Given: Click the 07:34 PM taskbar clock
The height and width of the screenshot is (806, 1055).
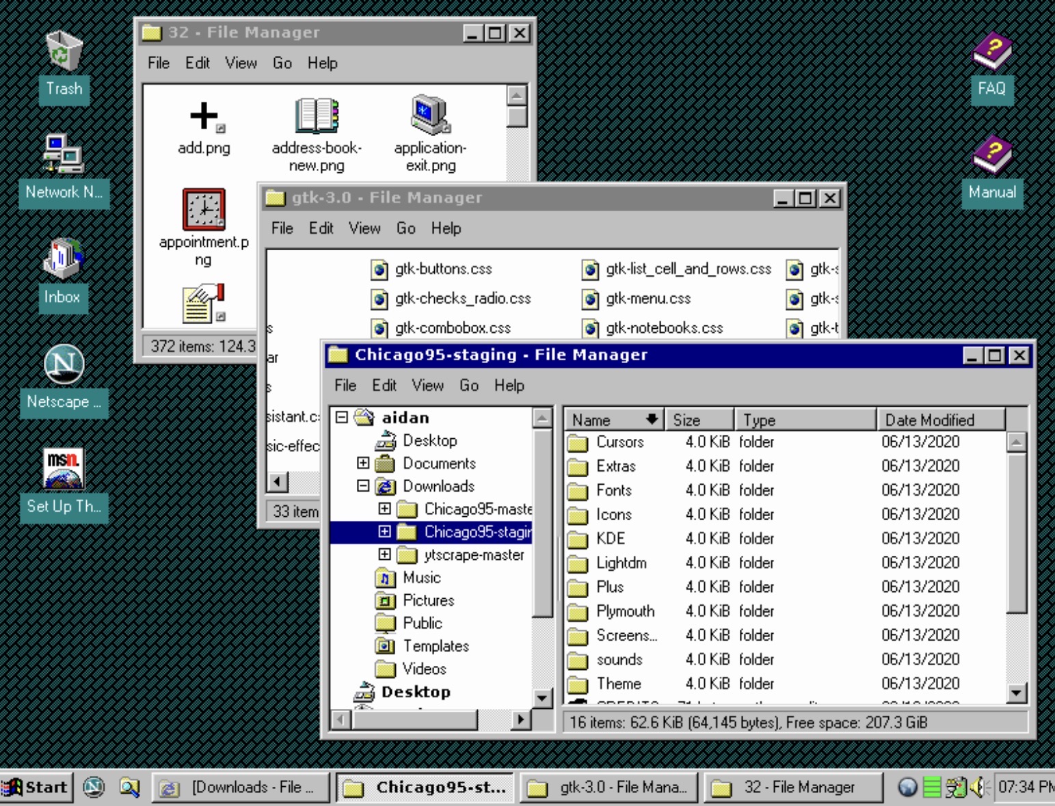Looking at the screenshot, I should (1026, 788).
